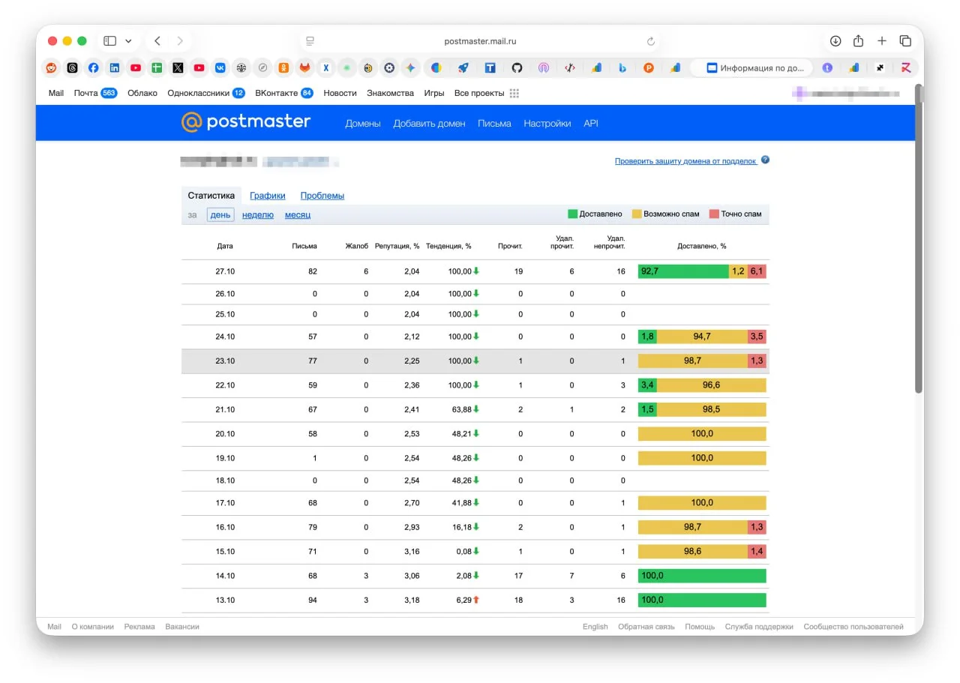This screenshot has height=683, width=960.
Task: Click the Safari downloads icon
Action: (835, 41)
